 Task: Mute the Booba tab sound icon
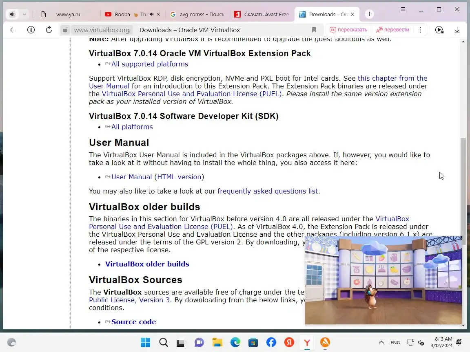click(152, 14)
